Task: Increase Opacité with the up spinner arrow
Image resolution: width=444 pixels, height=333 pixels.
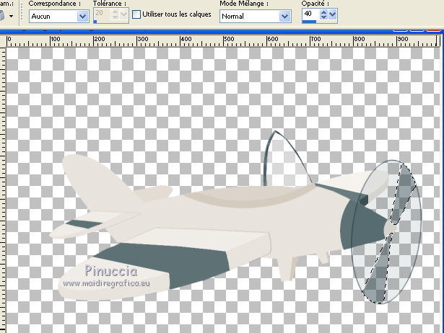Action: tap(323, 12)
